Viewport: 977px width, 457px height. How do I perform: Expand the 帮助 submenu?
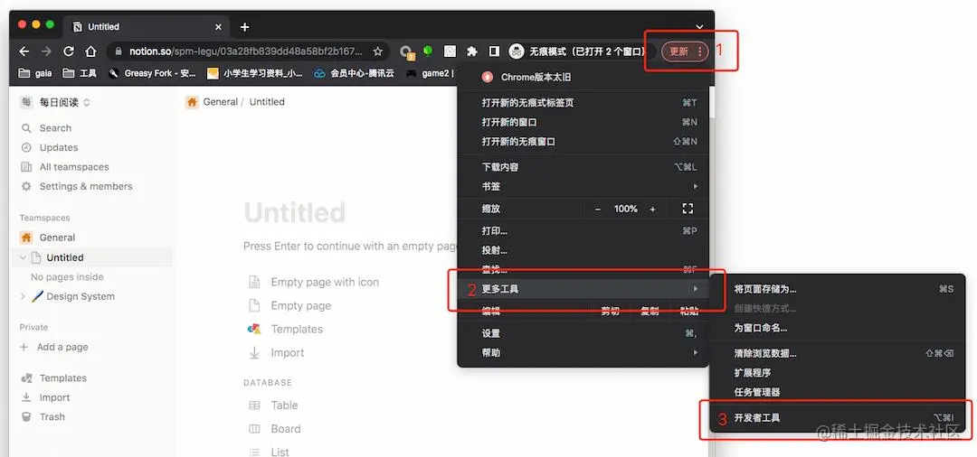click(x=583, y=352)
